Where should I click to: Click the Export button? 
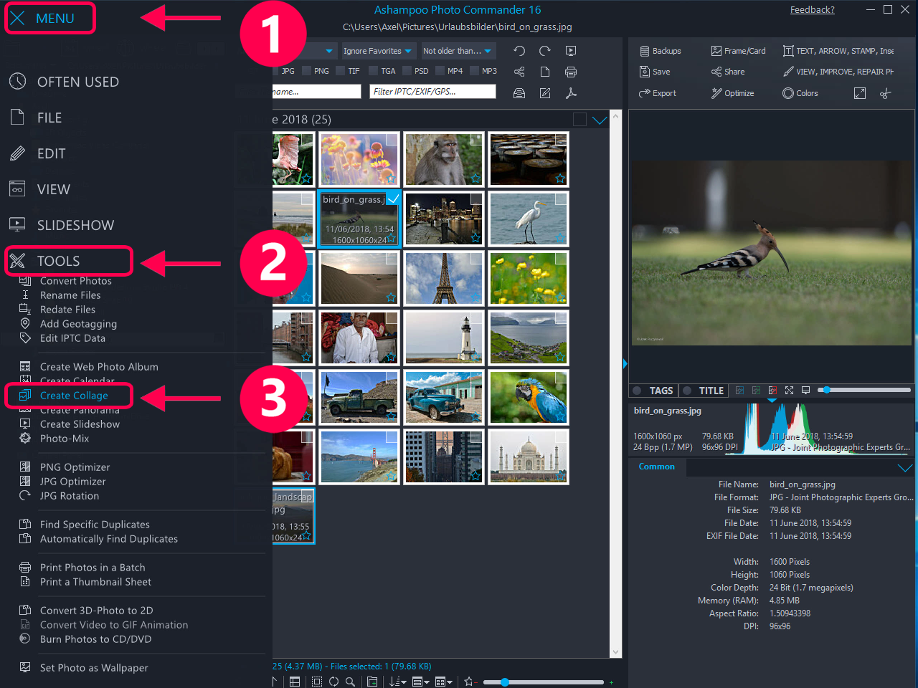658,93
